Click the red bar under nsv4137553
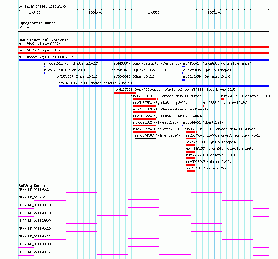 [x=125, y=93]
